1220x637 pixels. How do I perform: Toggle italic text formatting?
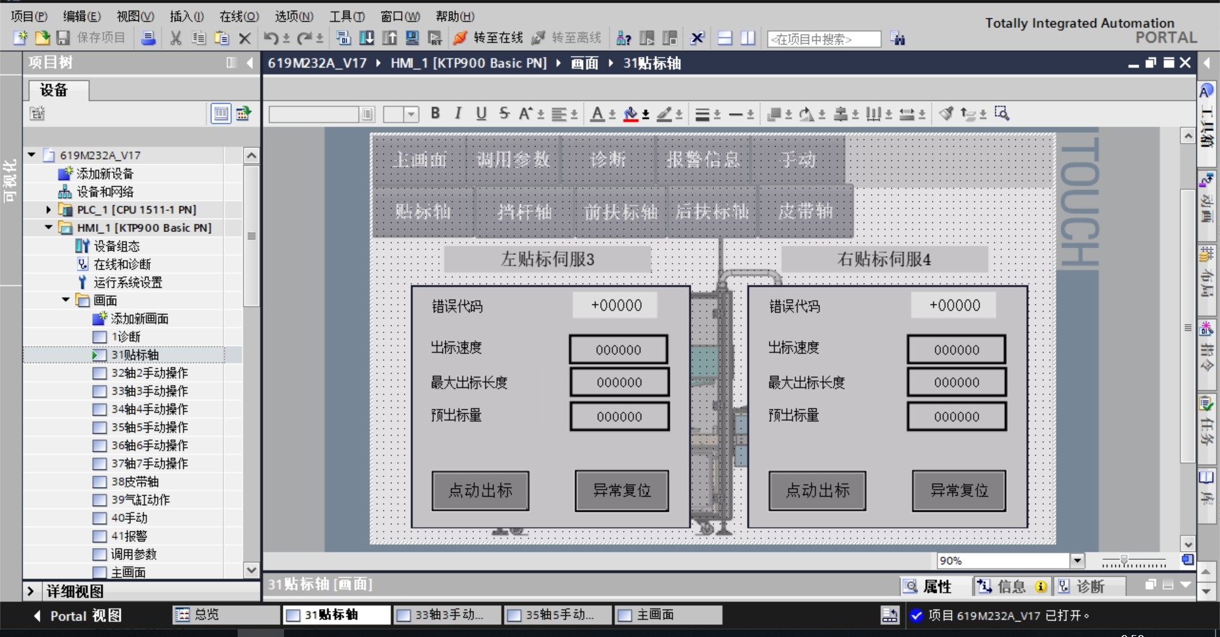click(x=458, y=113)
